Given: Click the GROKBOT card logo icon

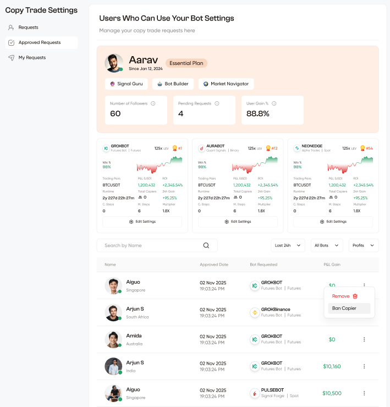Looking at the screenshot, I should coord(106,148).
